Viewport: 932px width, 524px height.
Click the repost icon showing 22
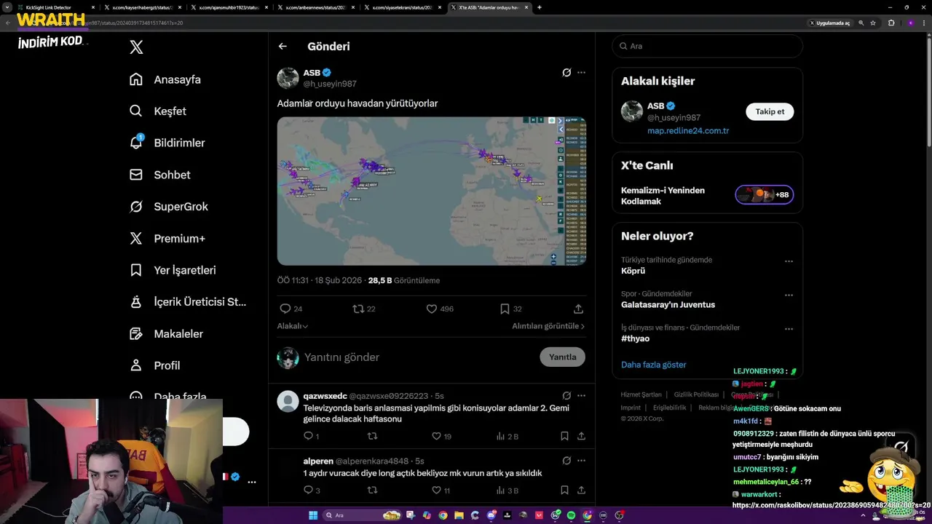pyautogui.click(x=358, y=309)
